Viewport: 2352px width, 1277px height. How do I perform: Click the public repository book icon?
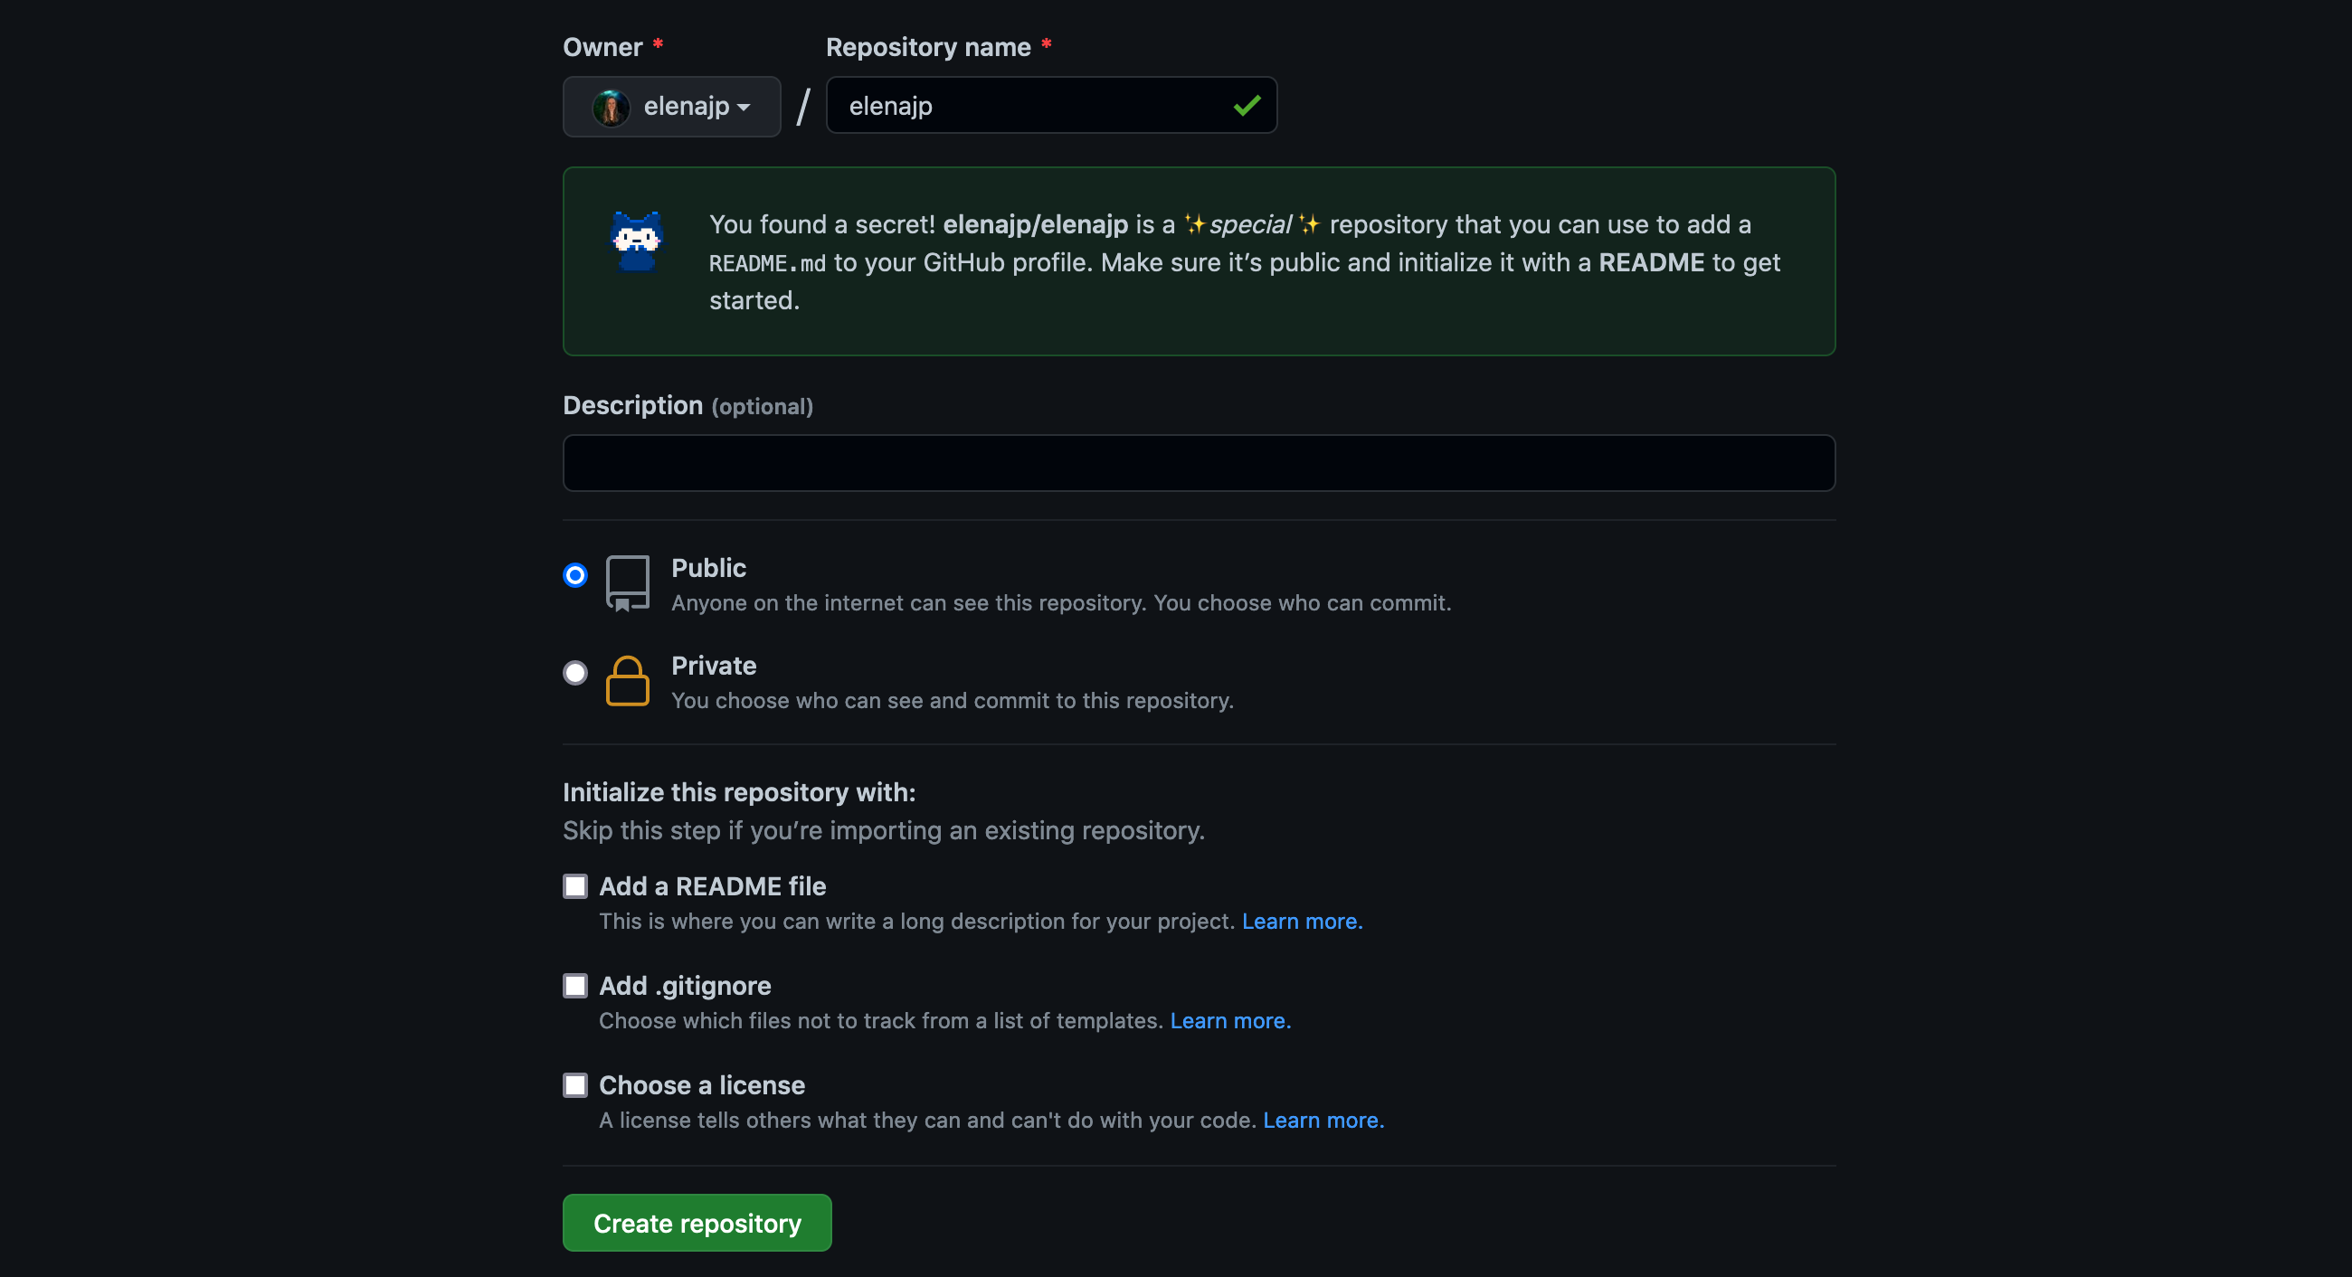pyautogui.click(x=627, y=582)
